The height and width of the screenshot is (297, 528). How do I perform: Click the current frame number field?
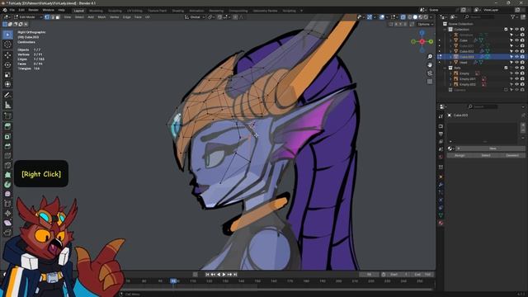(369, 275)
